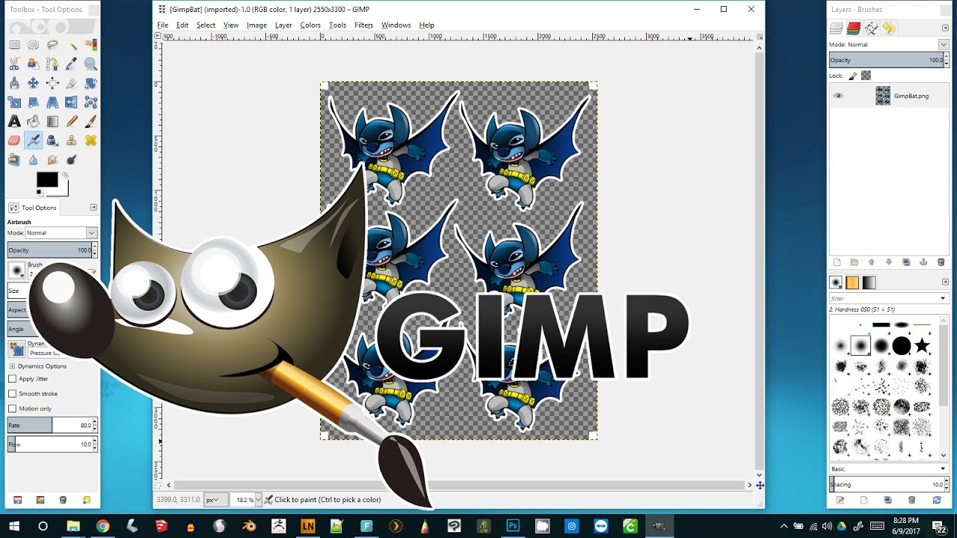
Task: Open the Edit menu
Action: click(x=182, y=25)
